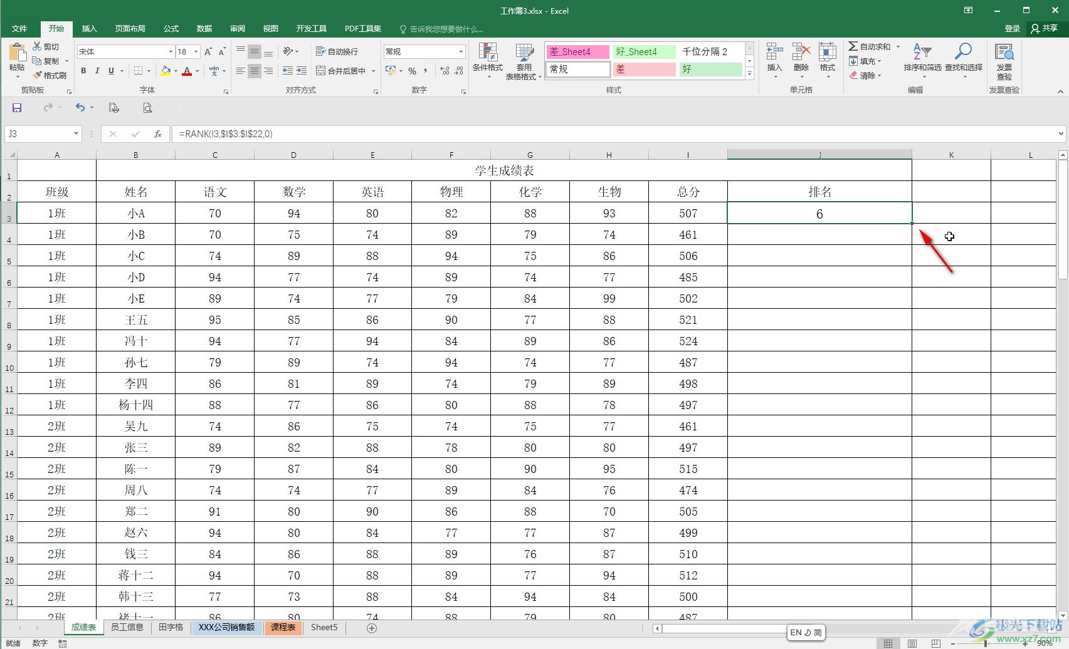Click the Format Painter brush

[x=38, y=75]
